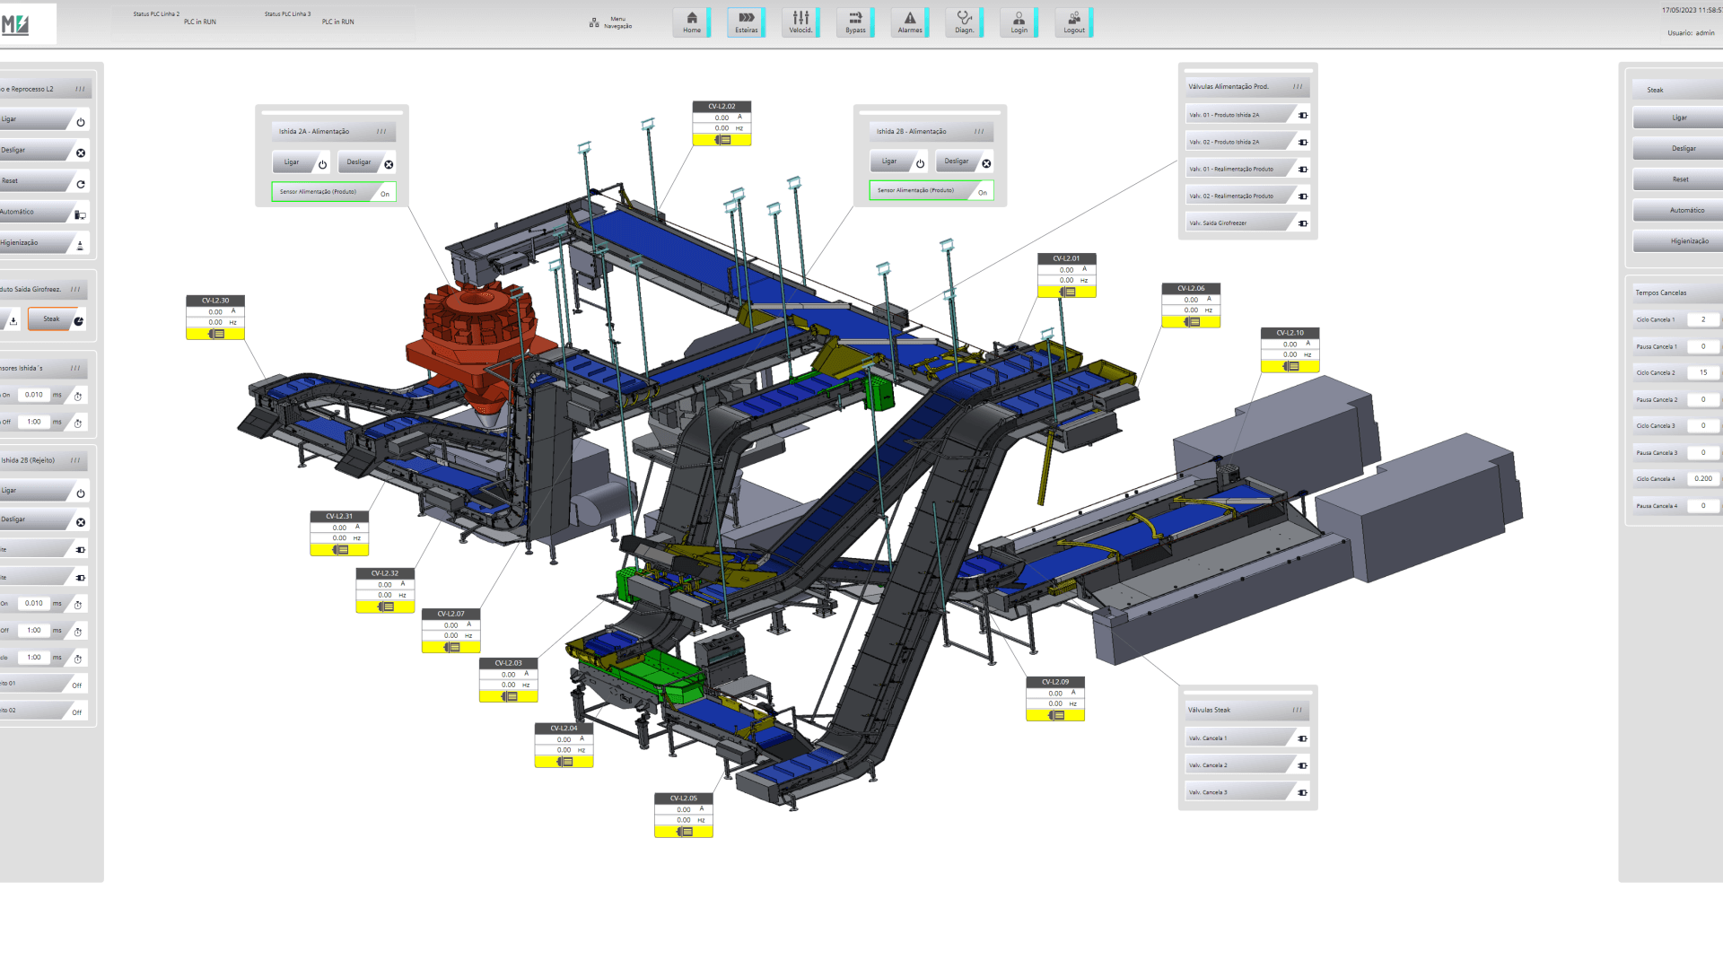Open the CV-L2.01 yellow motor icon
This screenshot has width=1723, height=969.
click(x=1067, y=292)
